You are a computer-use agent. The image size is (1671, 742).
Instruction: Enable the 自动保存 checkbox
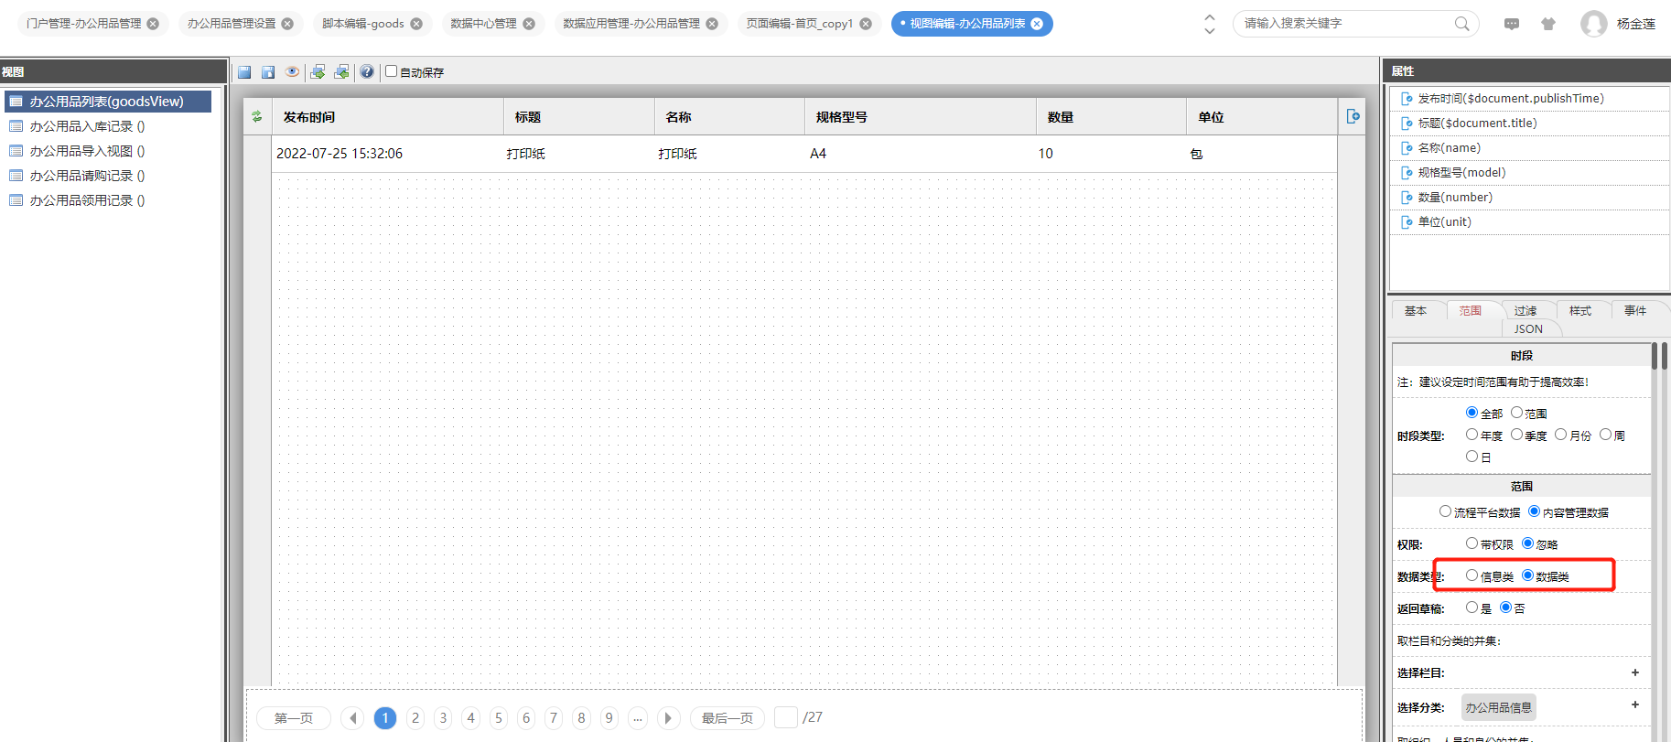(392, 71)
